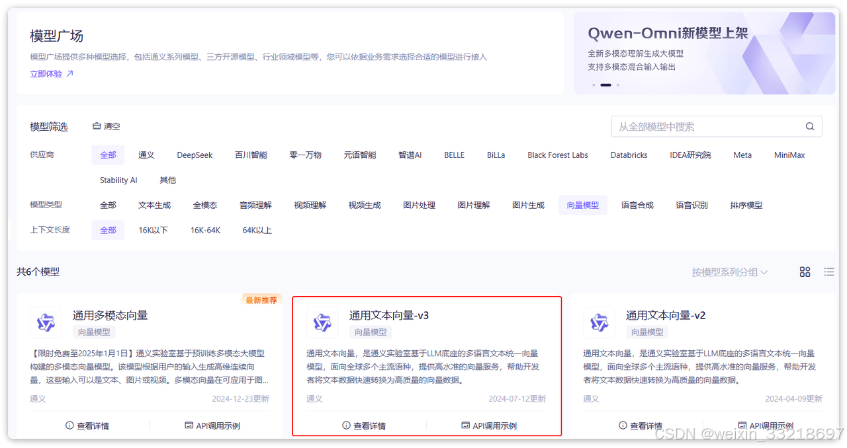Viewport: 847px width, 448px height.
Task: Filter supplier by 其他
Action: tap(168, 180)
